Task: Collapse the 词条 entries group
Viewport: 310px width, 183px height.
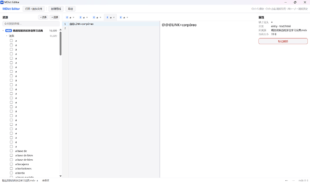Action: pos(7,36)
